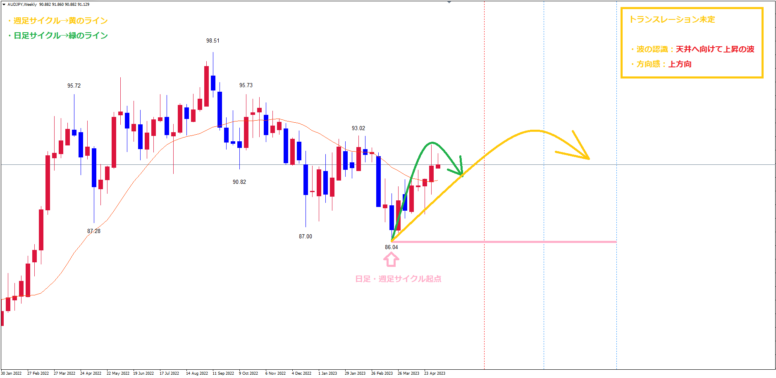This screenshot has height=378, width=776.
Task: Click the gray chart shift triangle marker
Action: pos(449,2)
